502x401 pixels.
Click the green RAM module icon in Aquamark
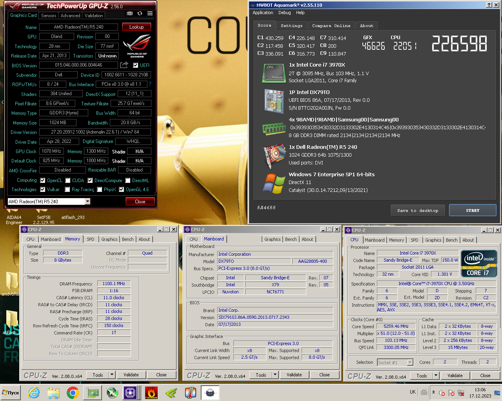tap(273, 128)
